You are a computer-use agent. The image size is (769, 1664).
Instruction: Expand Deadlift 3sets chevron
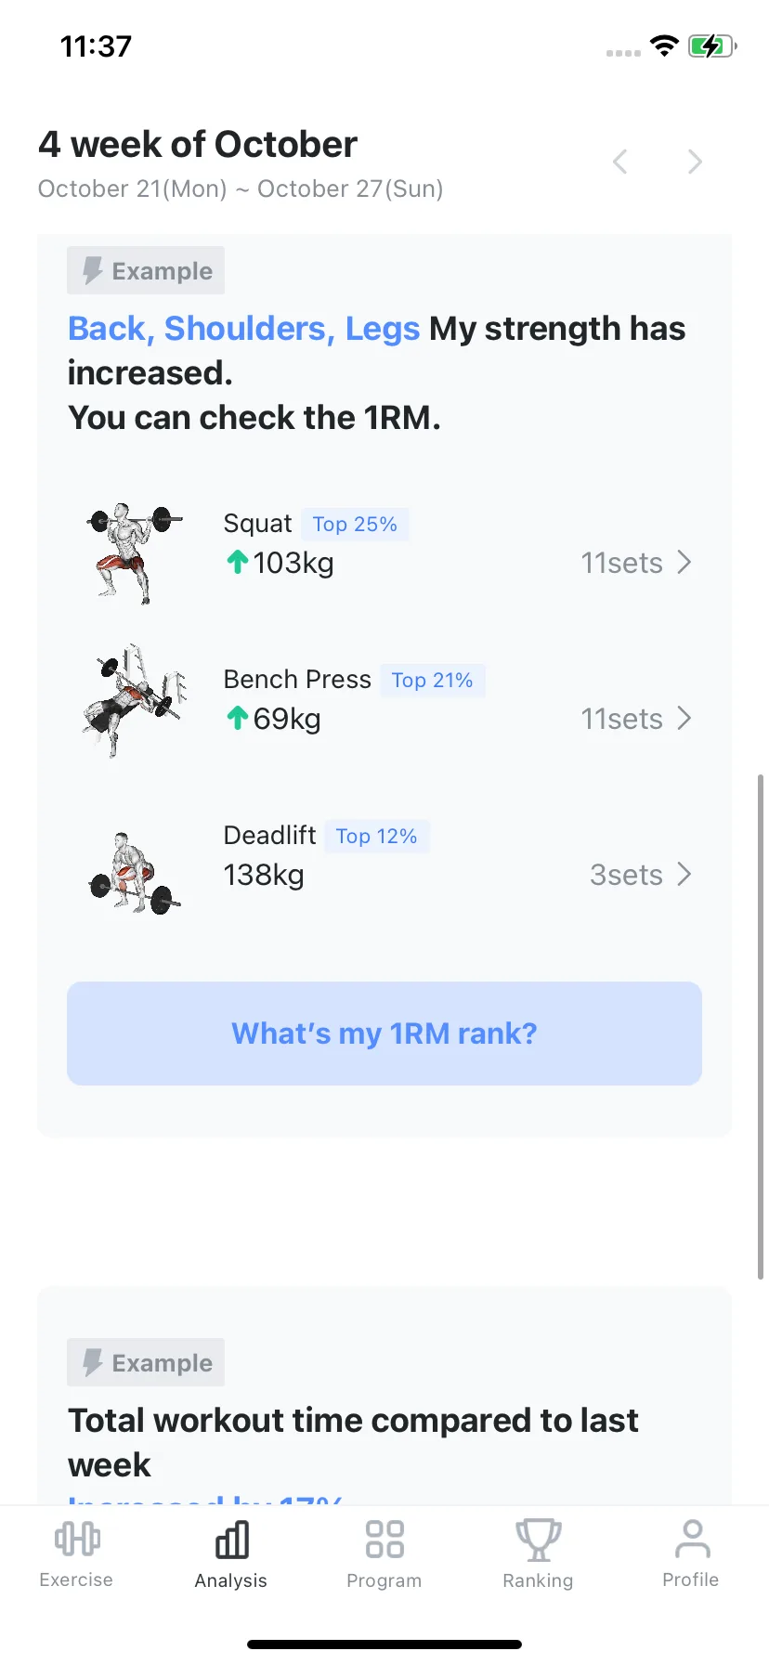(x=684, y=874)
